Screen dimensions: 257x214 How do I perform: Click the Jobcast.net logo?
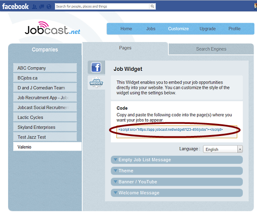52,28
